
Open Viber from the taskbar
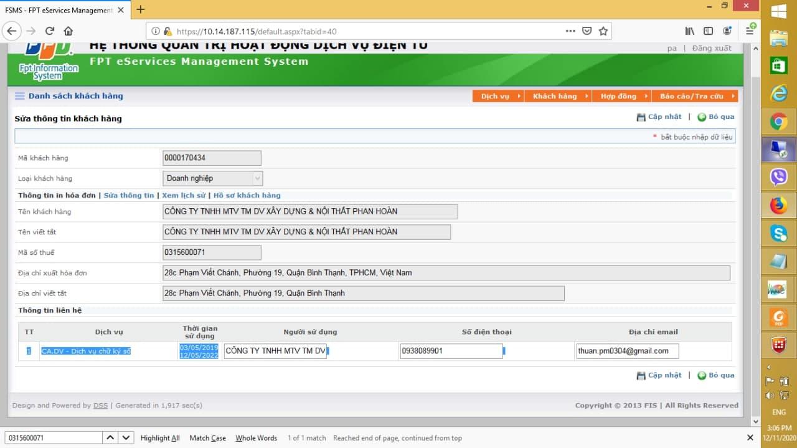coord(779,177)
